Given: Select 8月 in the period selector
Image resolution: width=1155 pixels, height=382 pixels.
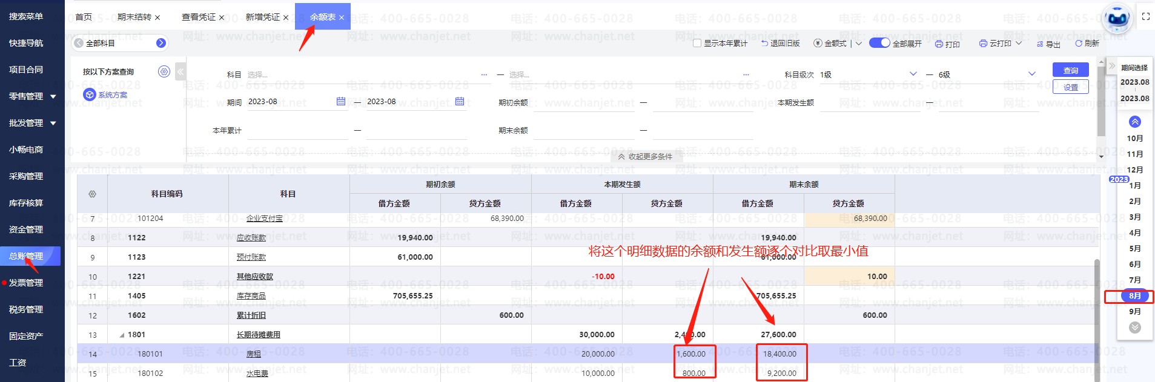Looking at the screenshot, I should tap(1134, 296).
